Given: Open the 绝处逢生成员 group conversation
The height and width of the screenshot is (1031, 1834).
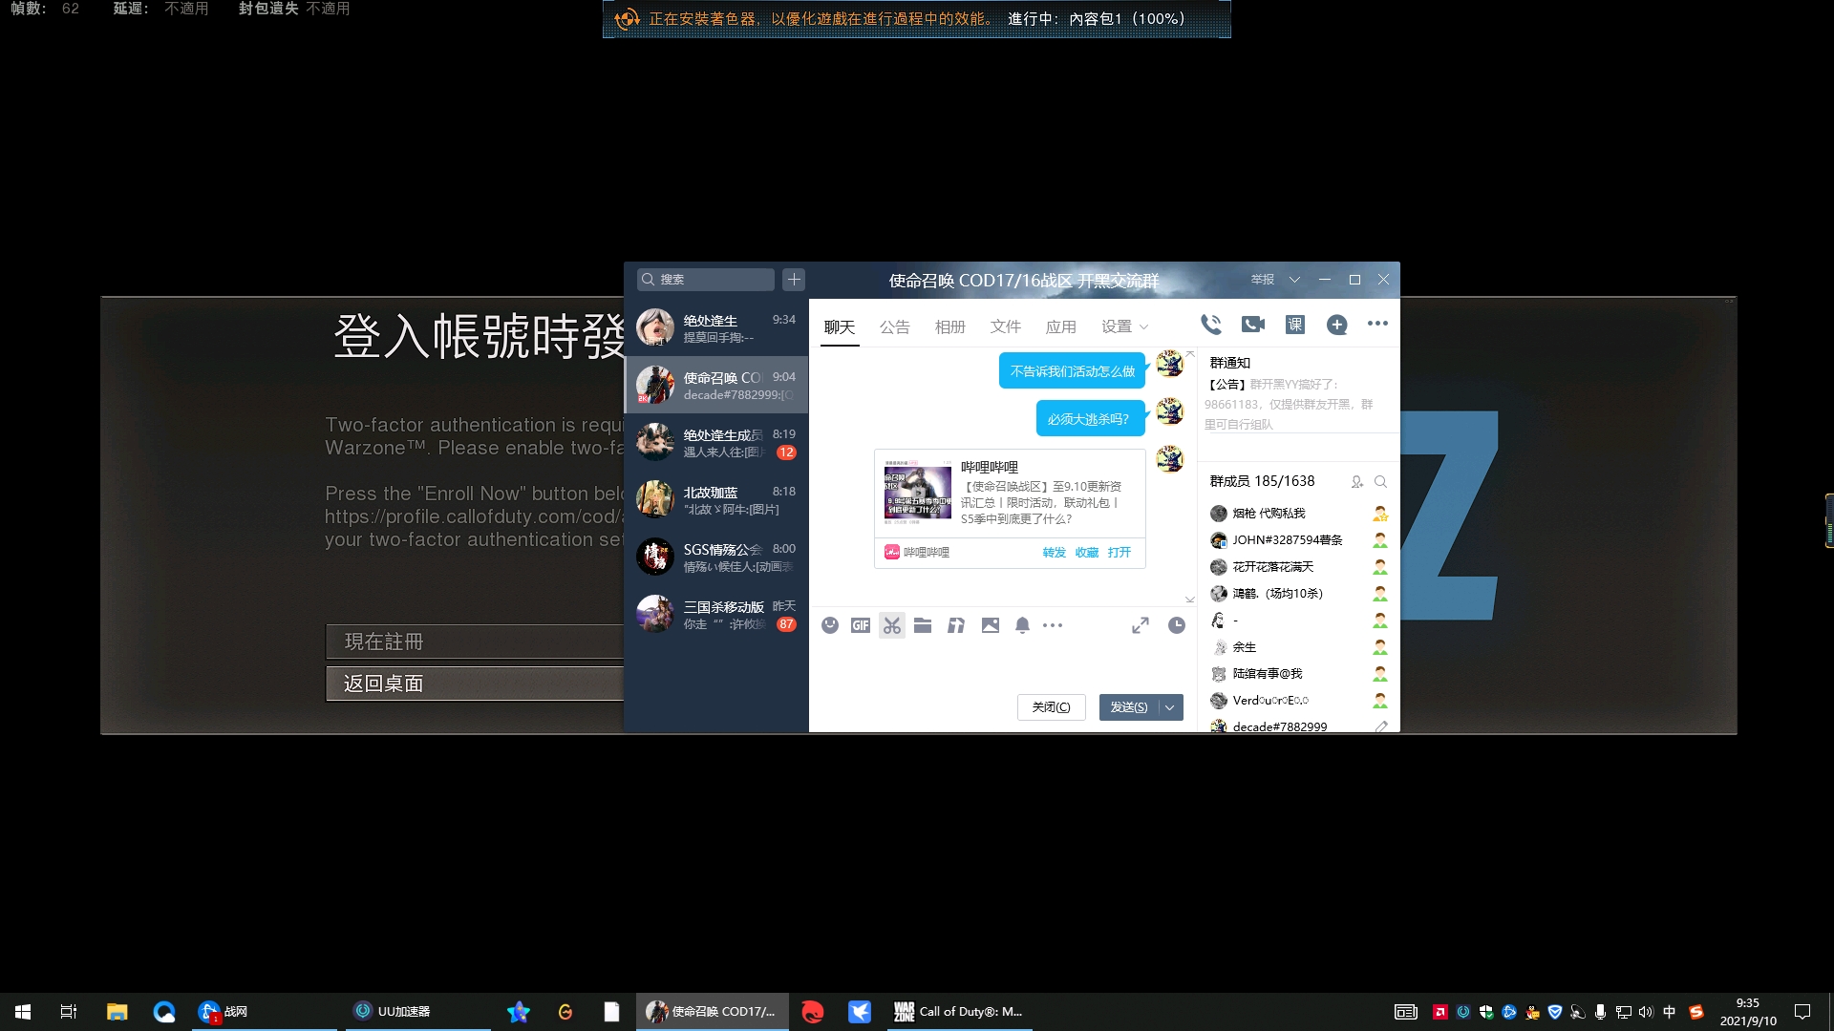Looking at the screenshot, I should point(716,442).
